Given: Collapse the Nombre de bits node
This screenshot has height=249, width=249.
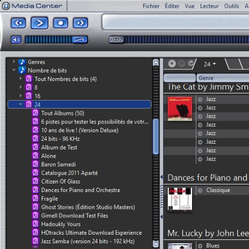Looking at the screenshot, I should [x=14, y=70].
